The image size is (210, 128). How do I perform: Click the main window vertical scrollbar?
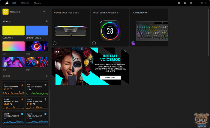tap(209, 32)
